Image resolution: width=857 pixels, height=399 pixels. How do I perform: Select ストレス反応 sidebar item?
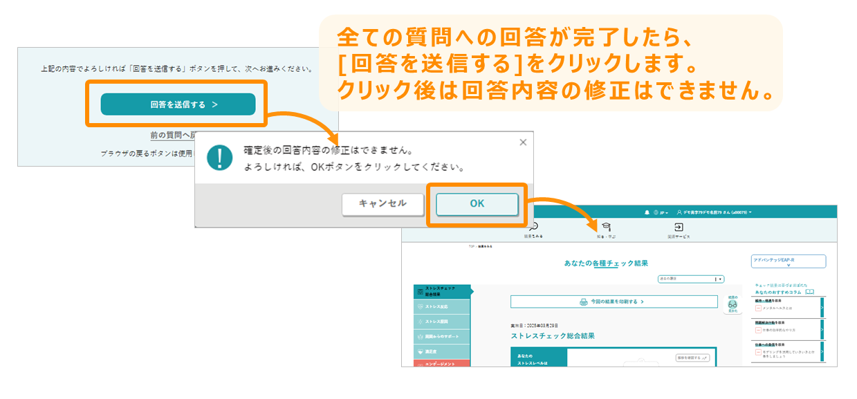pyautogui.click(x=441, y=306)
